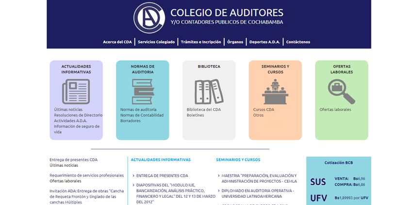
Task: Click Contáctenos in the navigation bar
Action: pyautogui.click(x=298, y=42)
